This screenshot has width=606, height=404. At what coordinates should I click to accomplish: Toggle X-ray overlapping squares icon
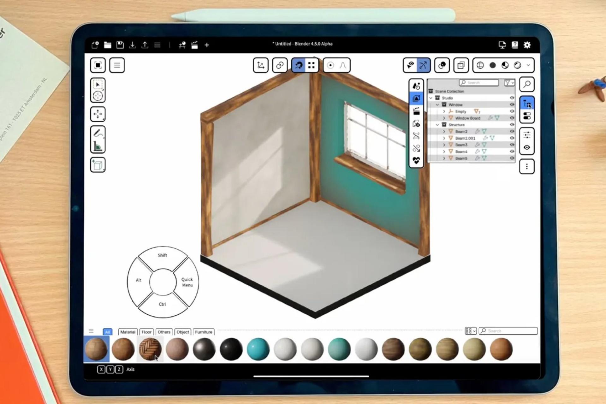click(x=461, y=65)
